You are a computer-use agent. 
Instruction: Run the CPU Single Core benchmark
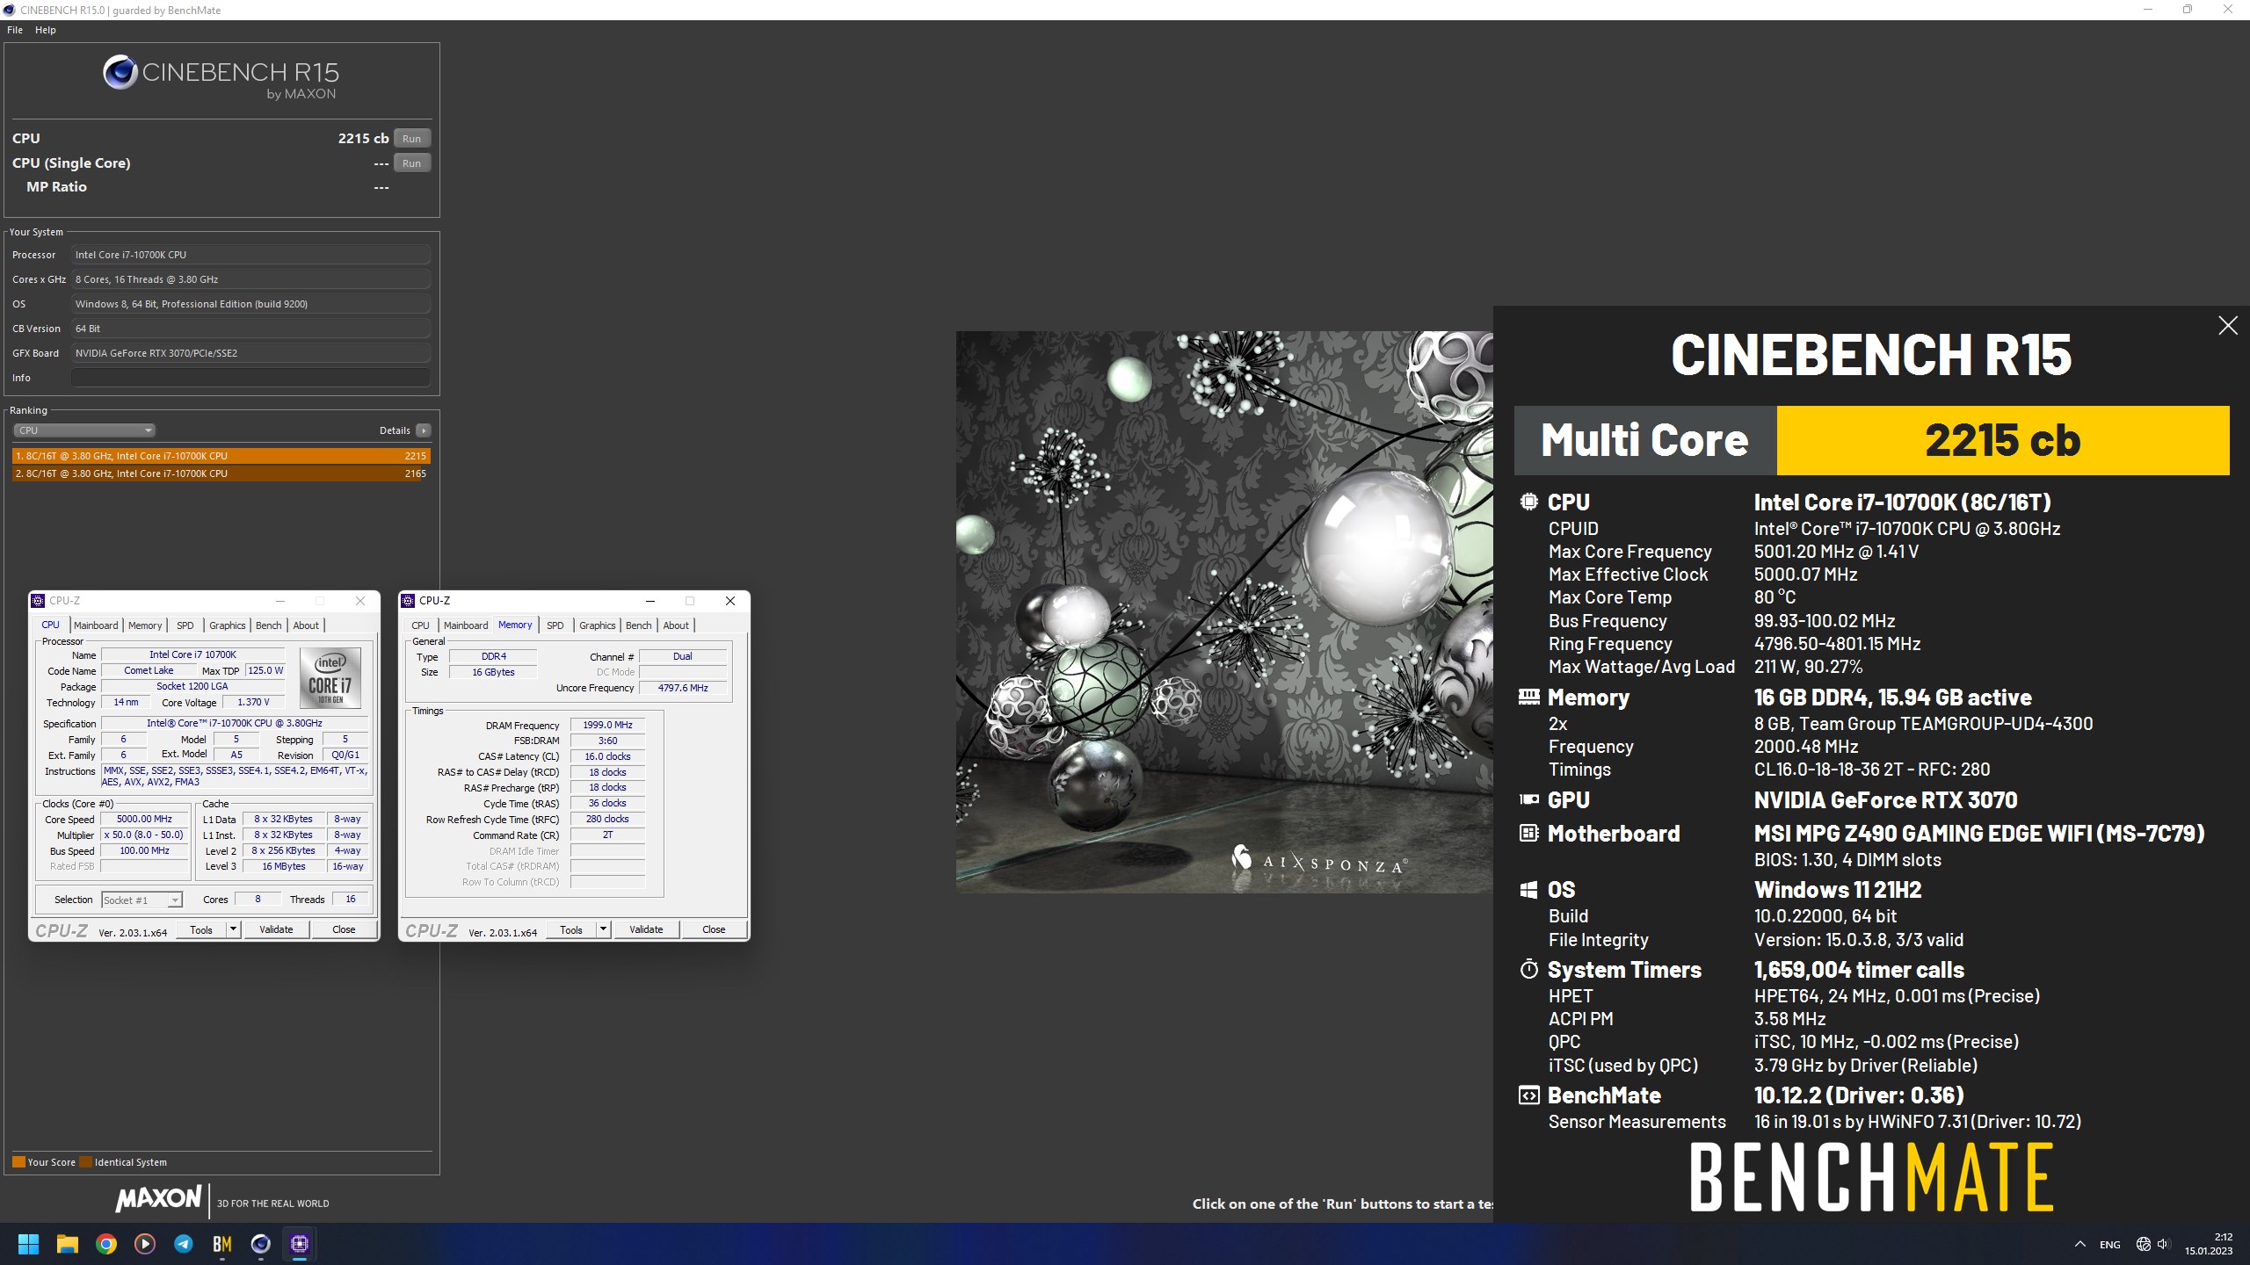pos(411,163)
